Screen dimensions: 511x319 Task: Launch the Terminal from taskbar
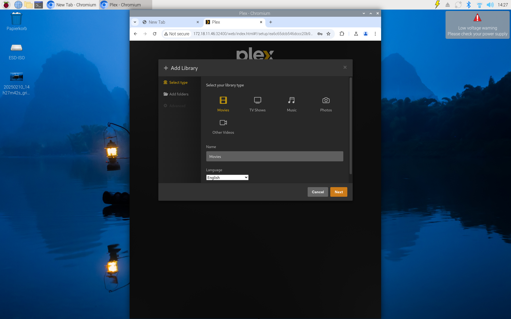[39, 5]
